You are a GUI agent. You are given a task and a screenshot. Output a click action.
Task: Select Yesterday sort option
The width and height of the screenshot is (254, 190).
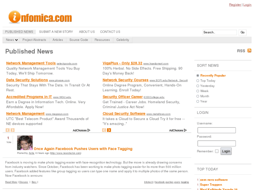click(198, 86)
